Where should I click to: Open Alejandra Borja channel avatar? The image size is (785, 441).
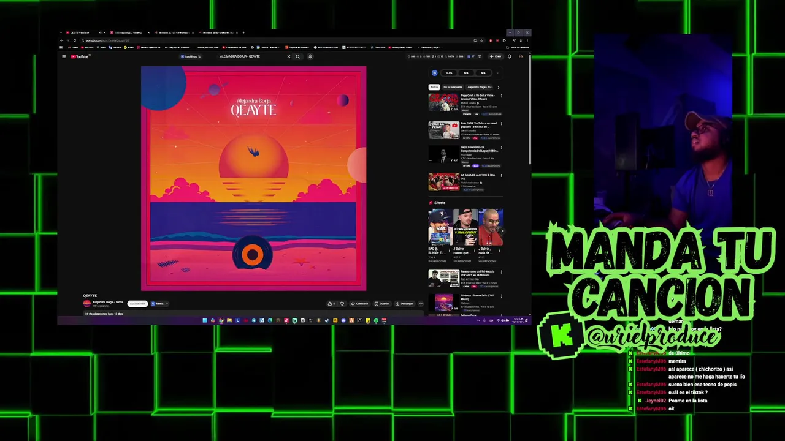point(87,303)
